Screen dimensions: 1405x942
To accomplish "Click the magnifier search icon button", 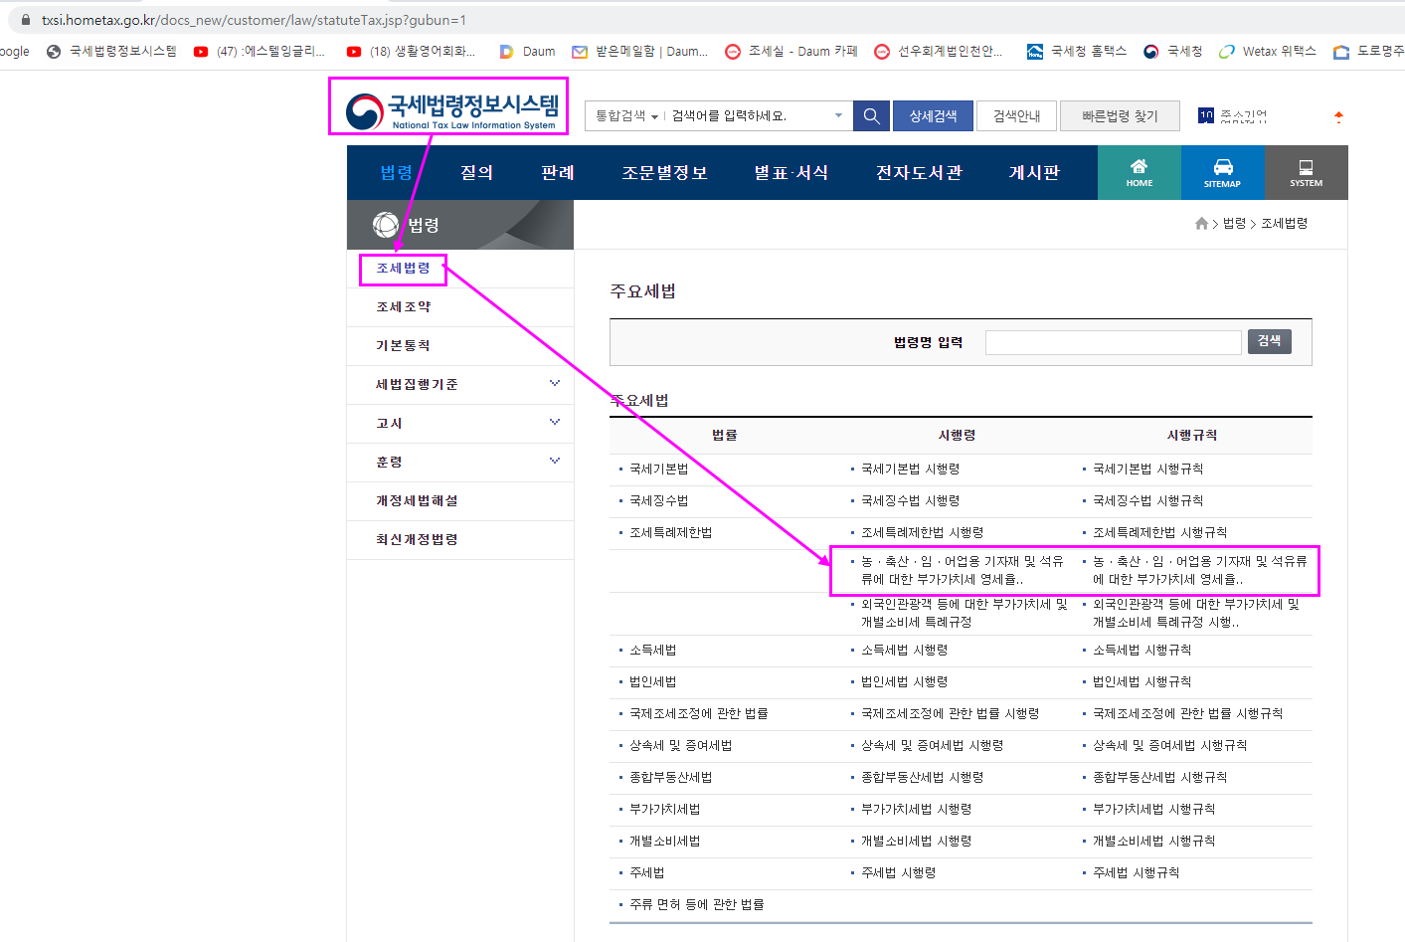I will [871, 116].
